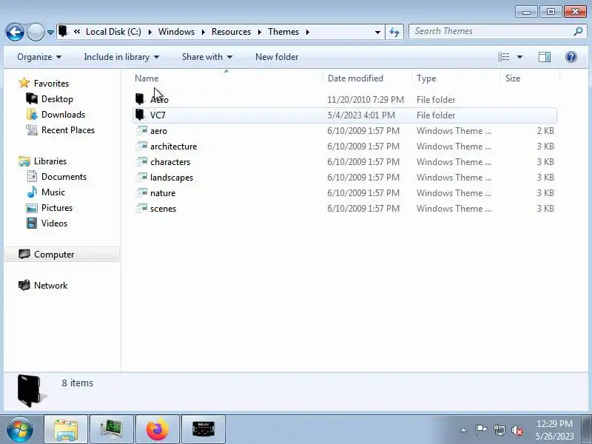Viewport: 592px width, 444px height.
Task: Refresh the Themes folder view
Action: click(x=394, y=32)
